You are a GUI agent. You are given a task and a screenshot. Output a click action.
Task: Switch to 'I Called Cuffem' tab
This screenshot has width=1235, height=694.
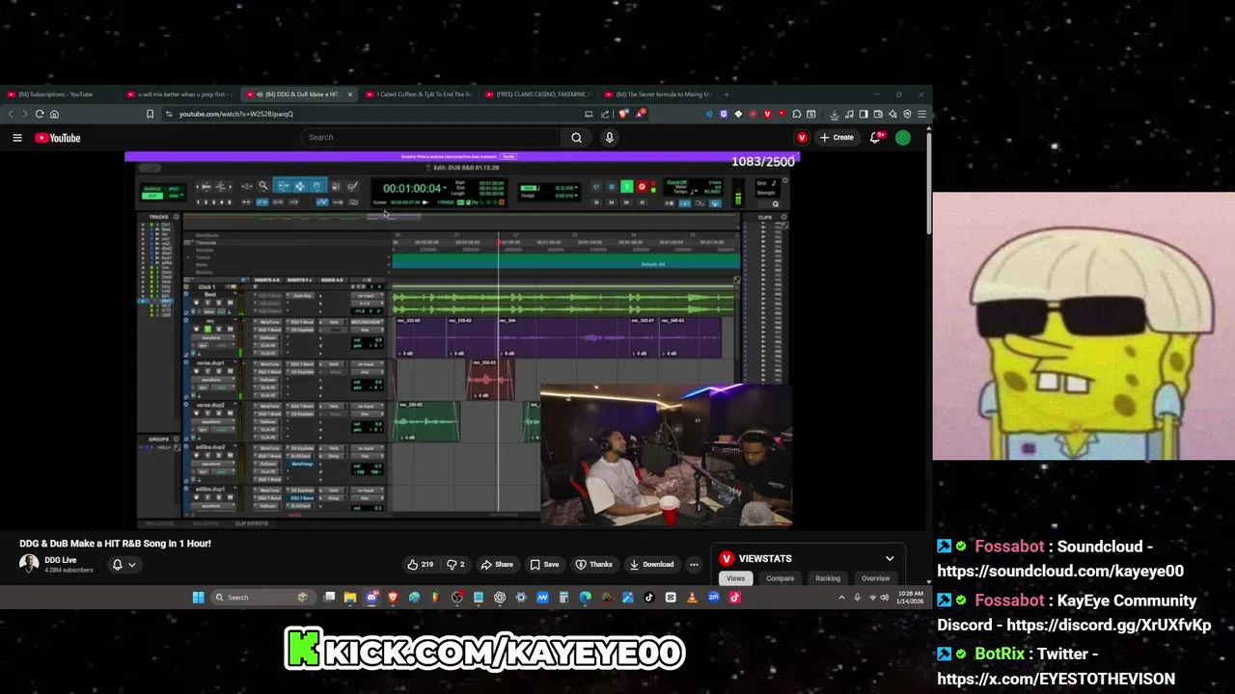click(419, 94)
